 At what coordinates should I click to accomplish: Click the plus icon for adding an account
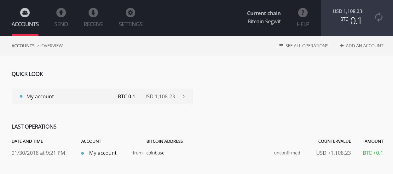[342, 46]
